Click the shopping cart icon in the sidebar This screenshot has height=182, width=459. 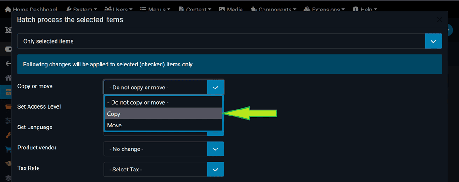point(8,149)
